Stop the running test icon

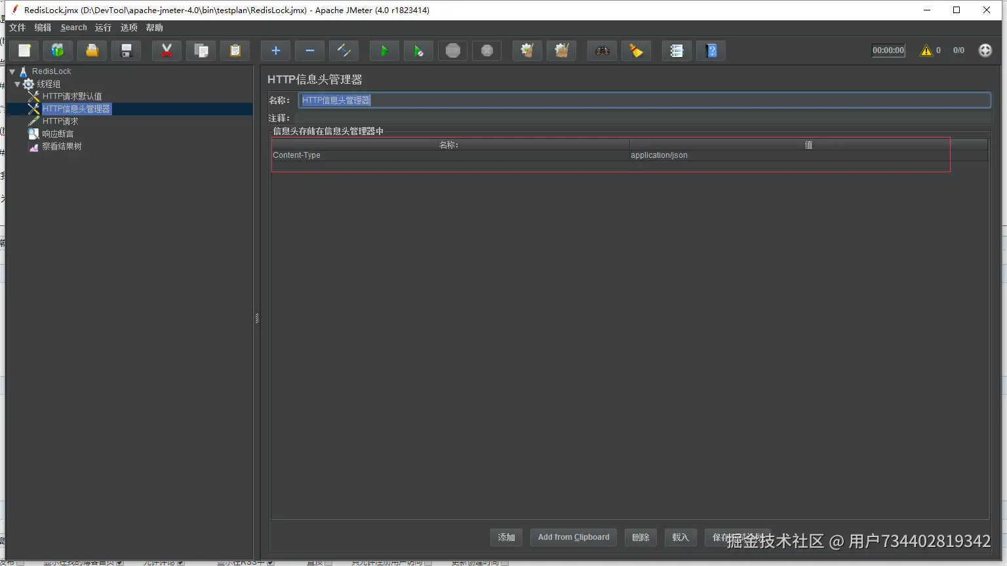coord(453,50)
